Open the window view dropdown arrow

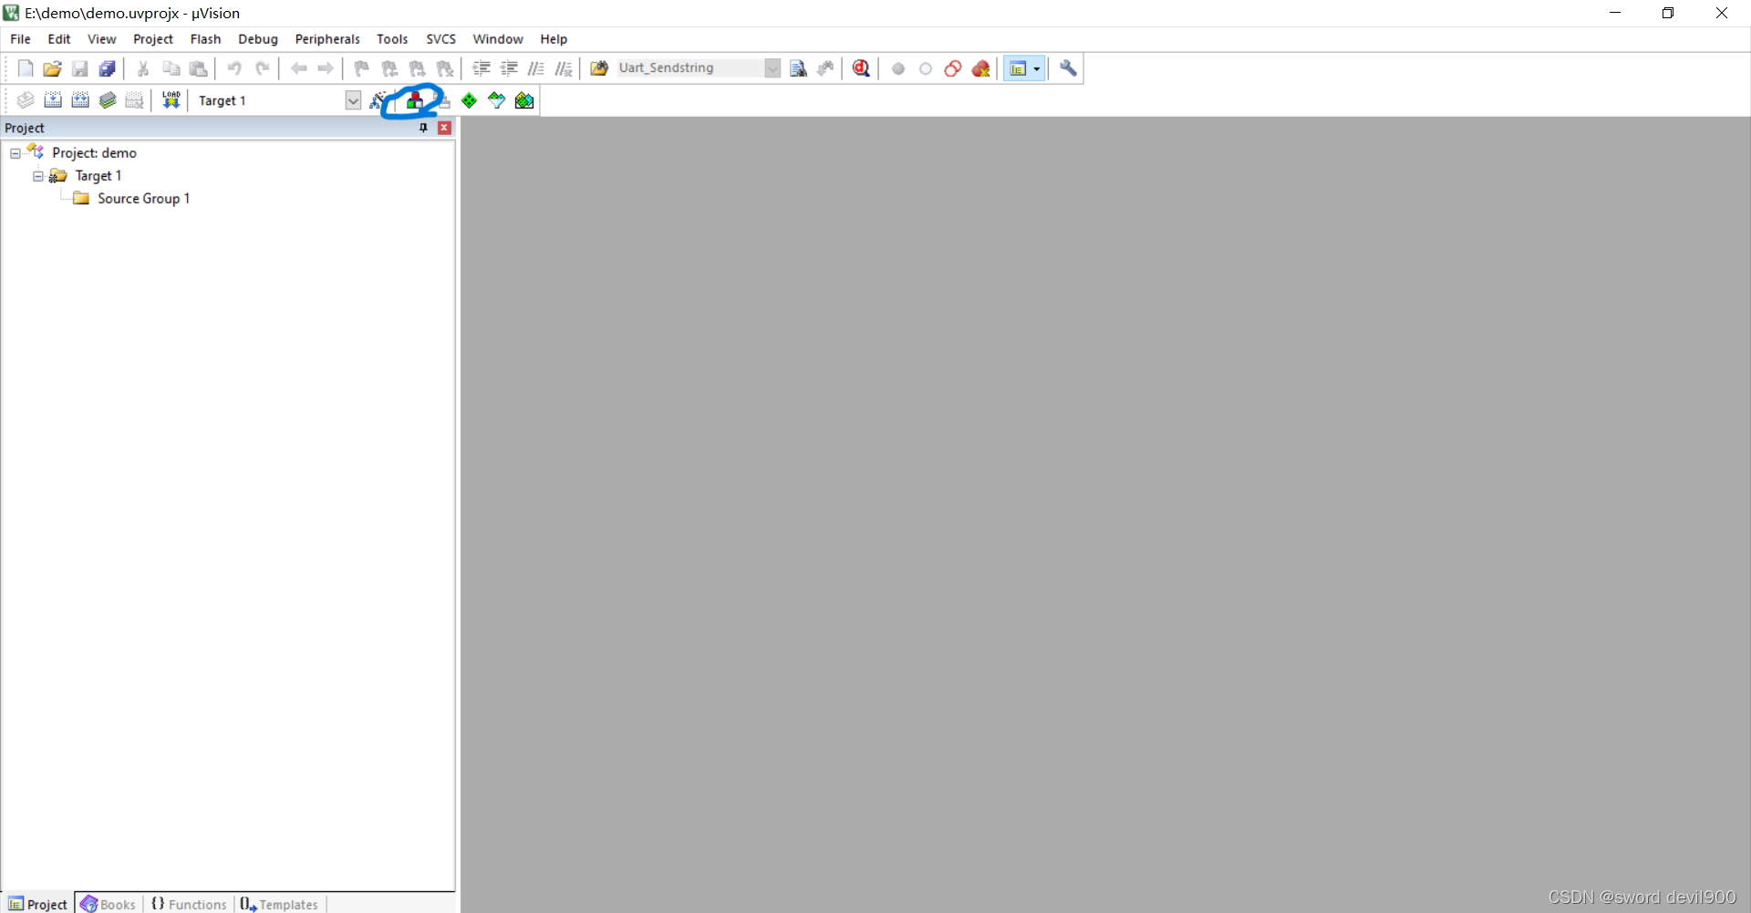(x=1037, y=68)
